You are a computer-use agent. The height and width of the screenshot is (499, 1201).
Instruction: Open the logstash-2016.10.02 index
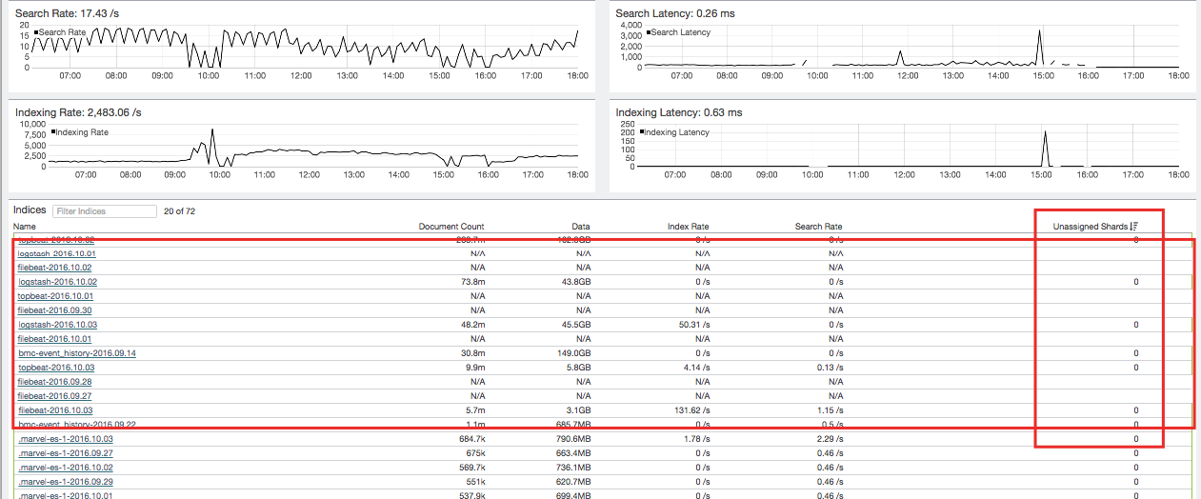[57, 282]
